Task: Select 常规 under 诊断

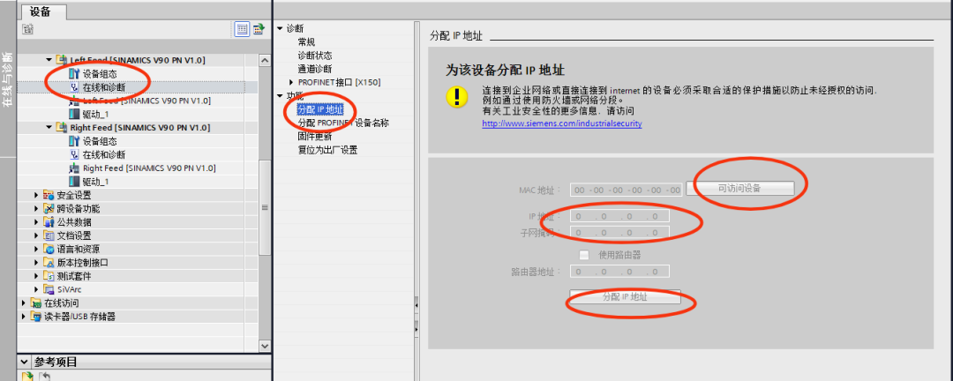Action: point(306,42)
